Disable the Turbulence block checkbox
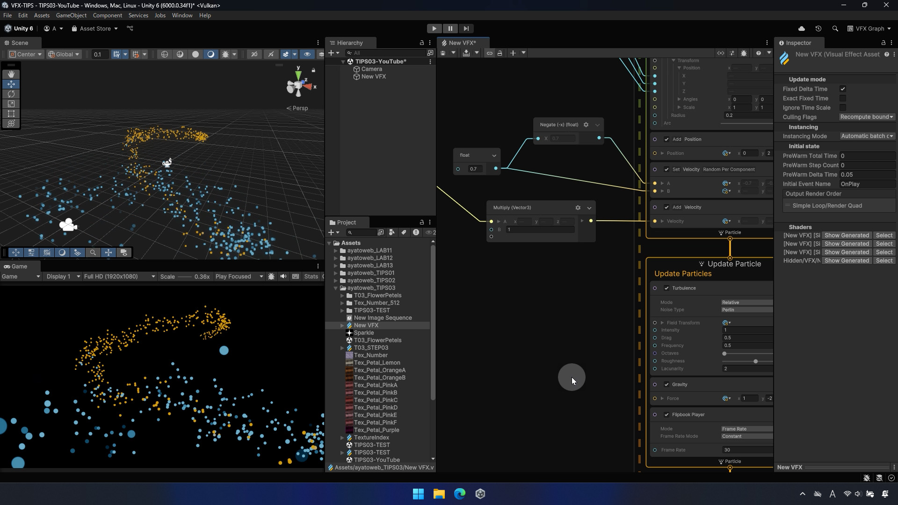Image resolution: width=898 pixels, height=505 pixels. [666, 288]
